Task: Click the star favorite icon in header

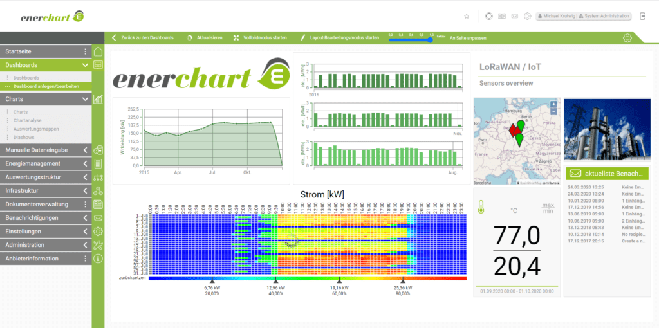Action: tap(467, 16)
